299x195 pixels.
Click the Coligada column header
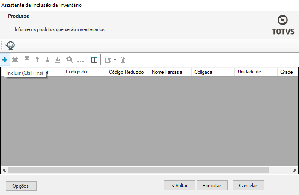[x=213, y=72]
